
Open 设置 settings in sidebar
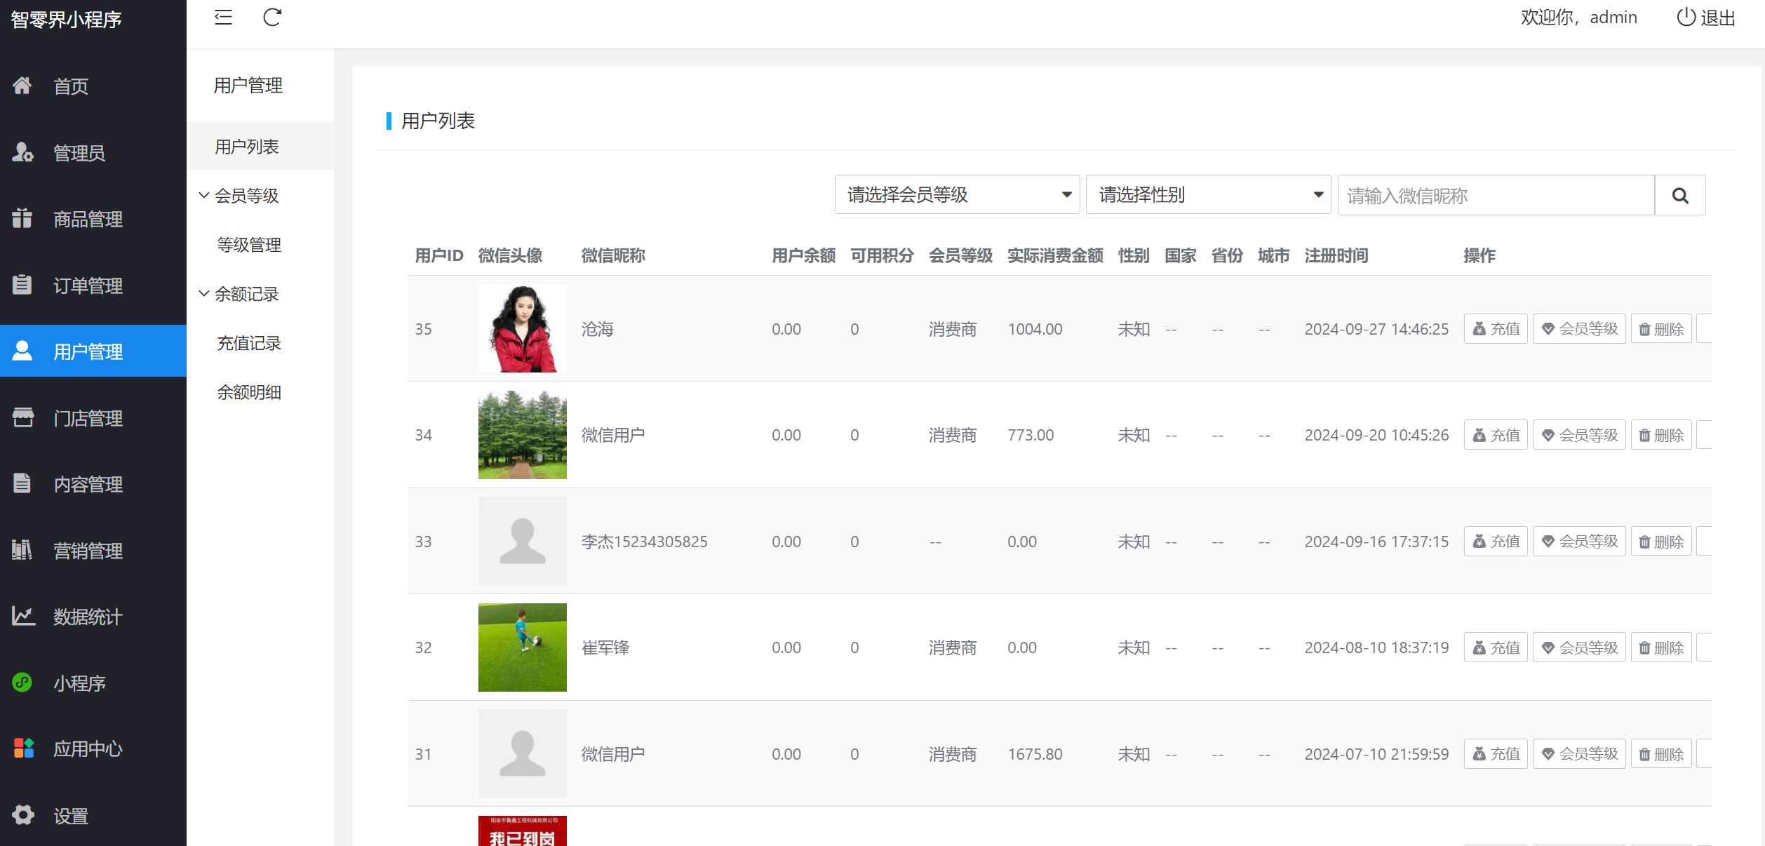71,816
